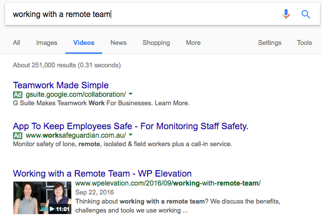This screenshot has width=322, height=222.
Task: Click the gsuite.google.com/collaboration/ URL text
Action: pos(76,95)
